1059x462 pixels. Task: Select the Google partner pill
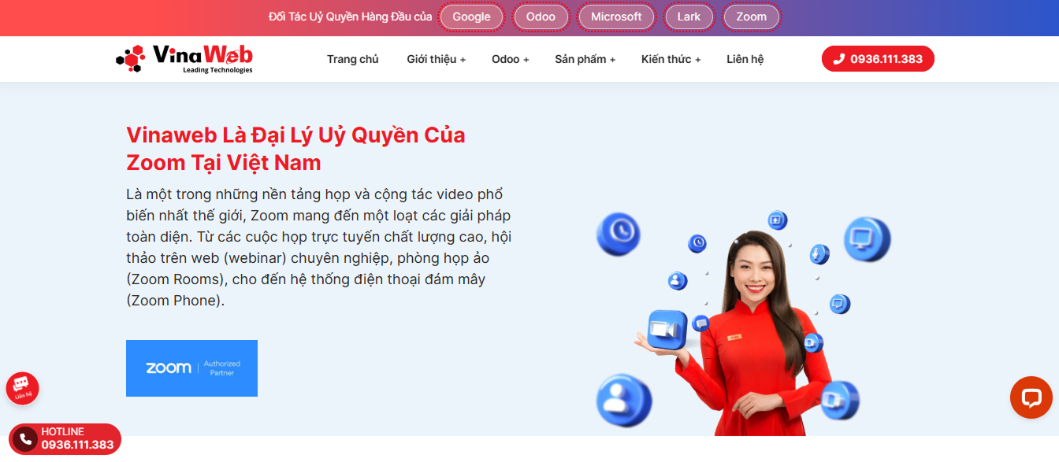pos(471,17)
